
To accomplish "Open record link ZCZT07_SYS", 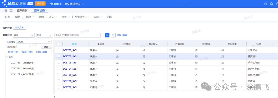I will (x=69, y=87).
